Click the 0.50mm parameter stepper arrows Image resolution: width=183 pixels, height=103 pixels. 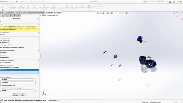(x=35, y=91)
